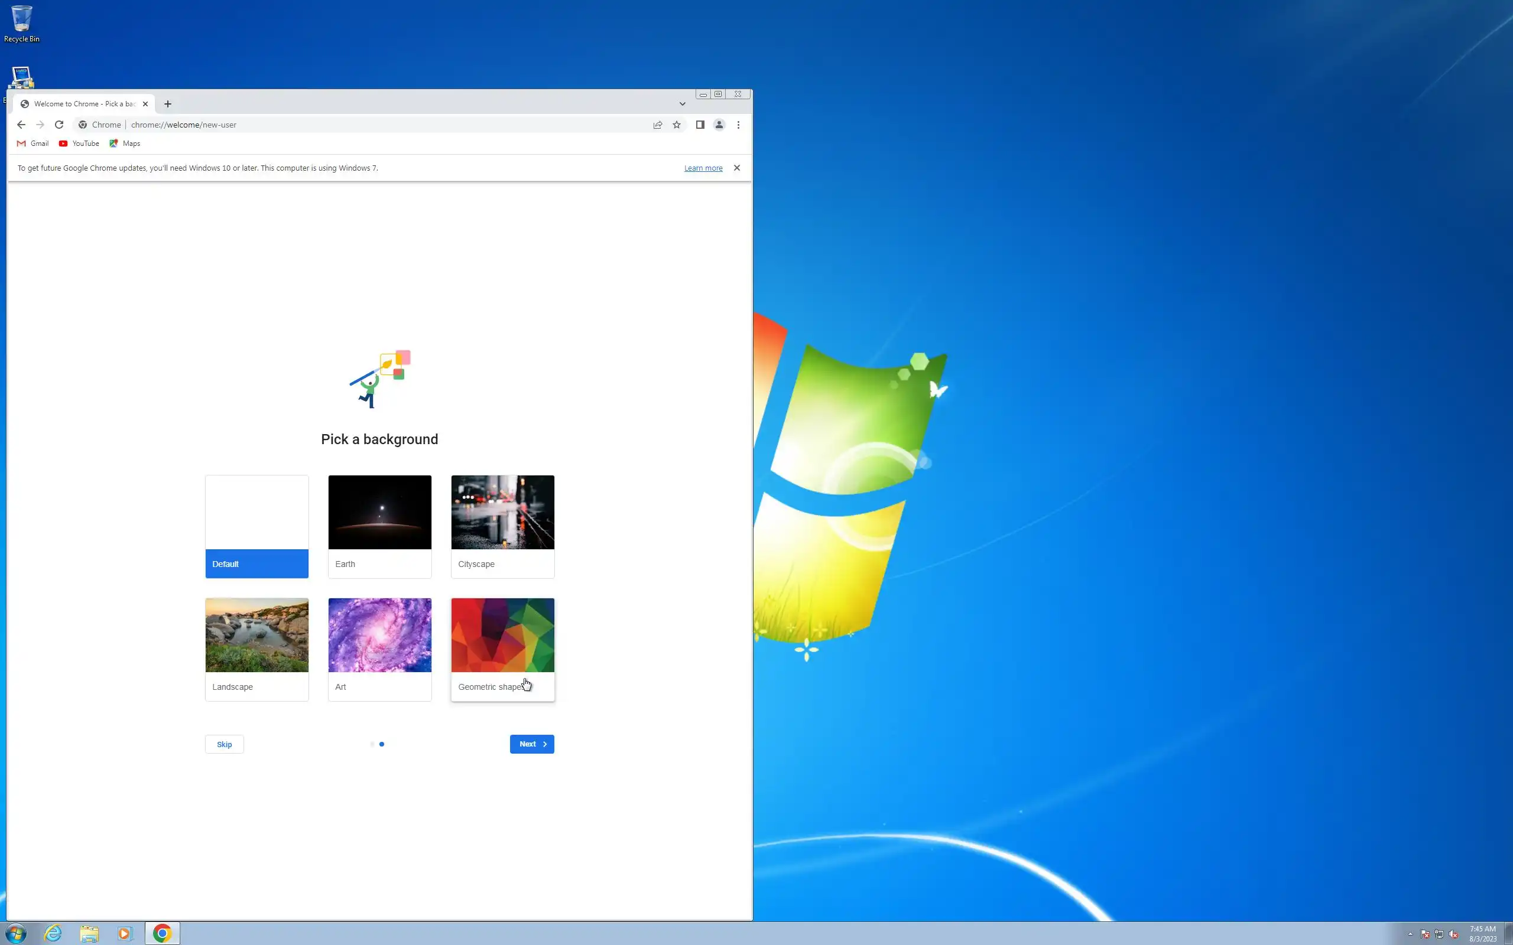Screen dimensions: 1513x945
Task: Open the YouTube bookmark
Action: [x=79, y=144]
